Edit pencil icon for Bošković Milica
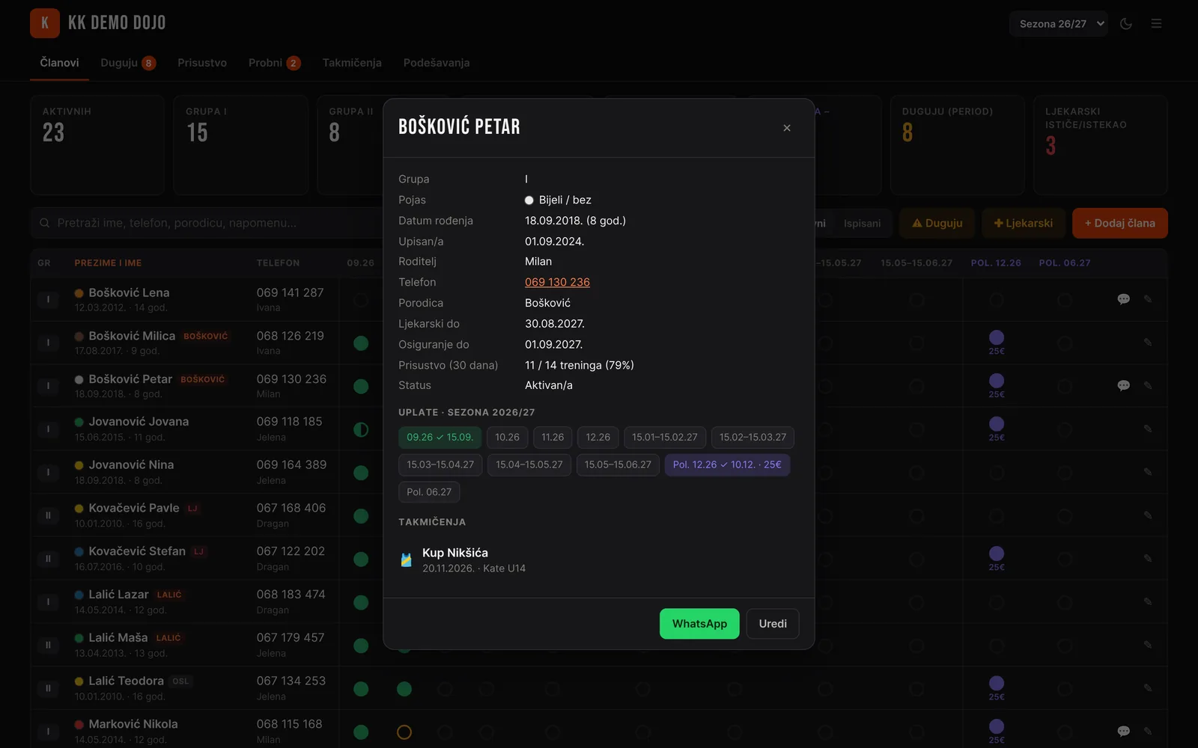Viewport: 1198px width, 748px height. (1148, 343)
